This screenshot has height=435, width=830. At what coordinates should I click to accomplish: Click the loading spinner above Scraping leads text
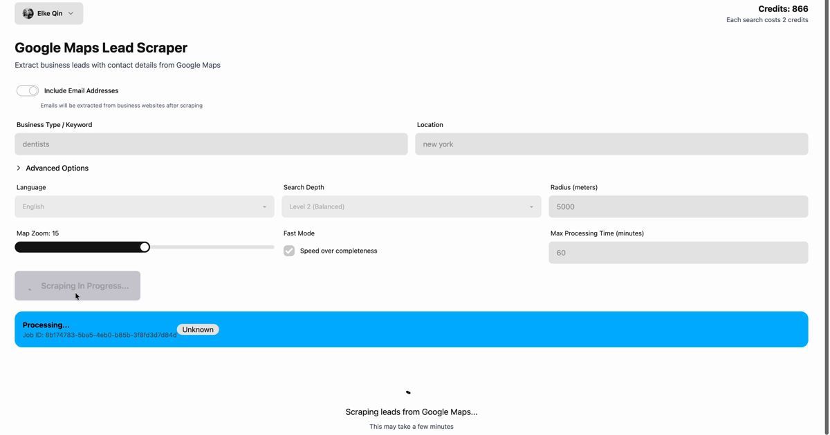click(408, 392)
